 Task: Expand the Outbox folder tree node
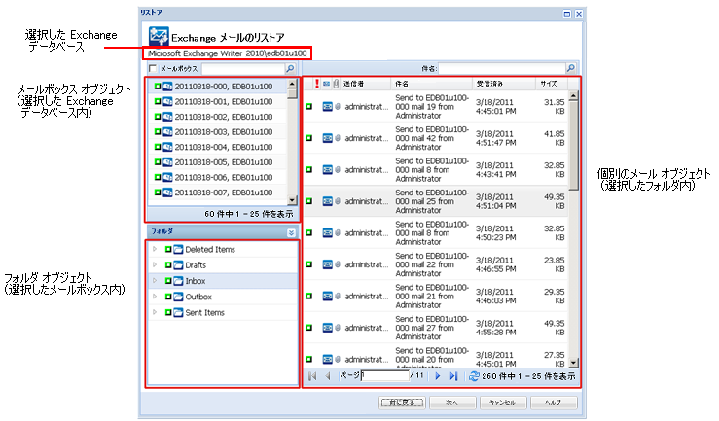pyautogui.click(x=155, y=297)
